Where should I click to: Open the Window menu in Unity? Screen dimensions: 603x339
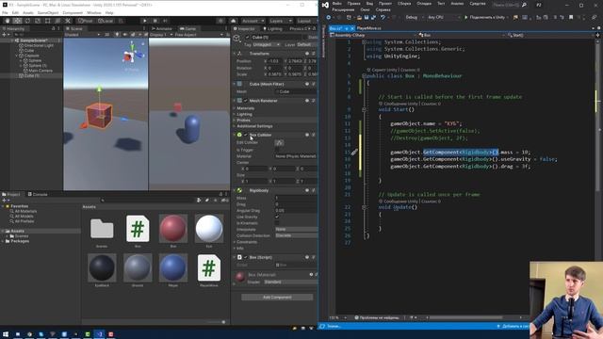(94, 12)
